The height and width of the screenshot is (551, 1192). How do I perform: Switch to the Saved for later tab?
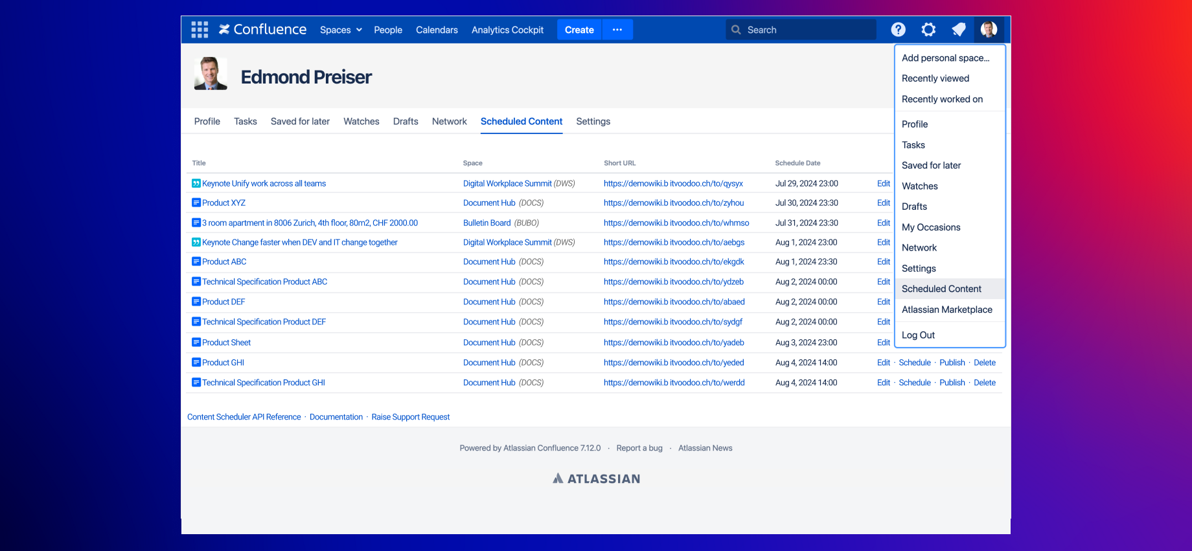click(300, 121)
